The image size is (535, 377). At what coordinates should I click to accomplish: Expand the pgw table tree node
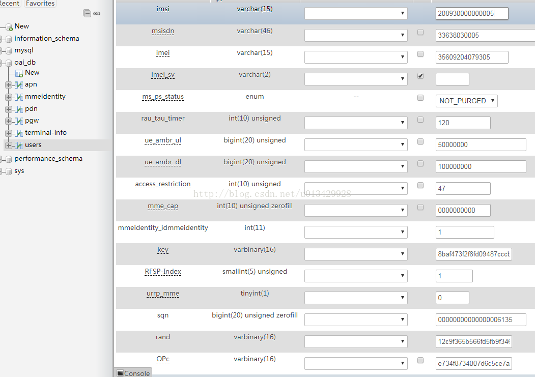(9, 122)
